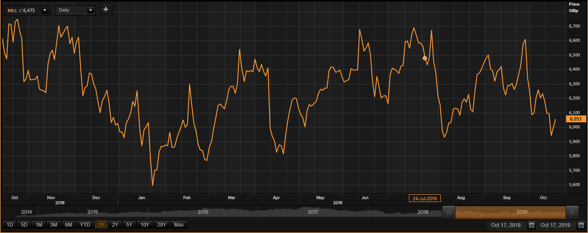The image size is (588, 233).
Task: Select the 20Y range button
Action: 161,224
